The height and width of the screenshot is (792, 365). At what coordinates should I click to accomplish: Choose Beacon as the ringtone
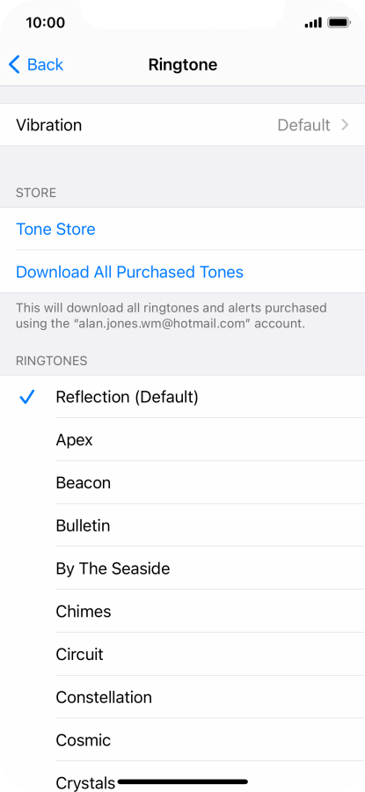click(x=182, y=483)
